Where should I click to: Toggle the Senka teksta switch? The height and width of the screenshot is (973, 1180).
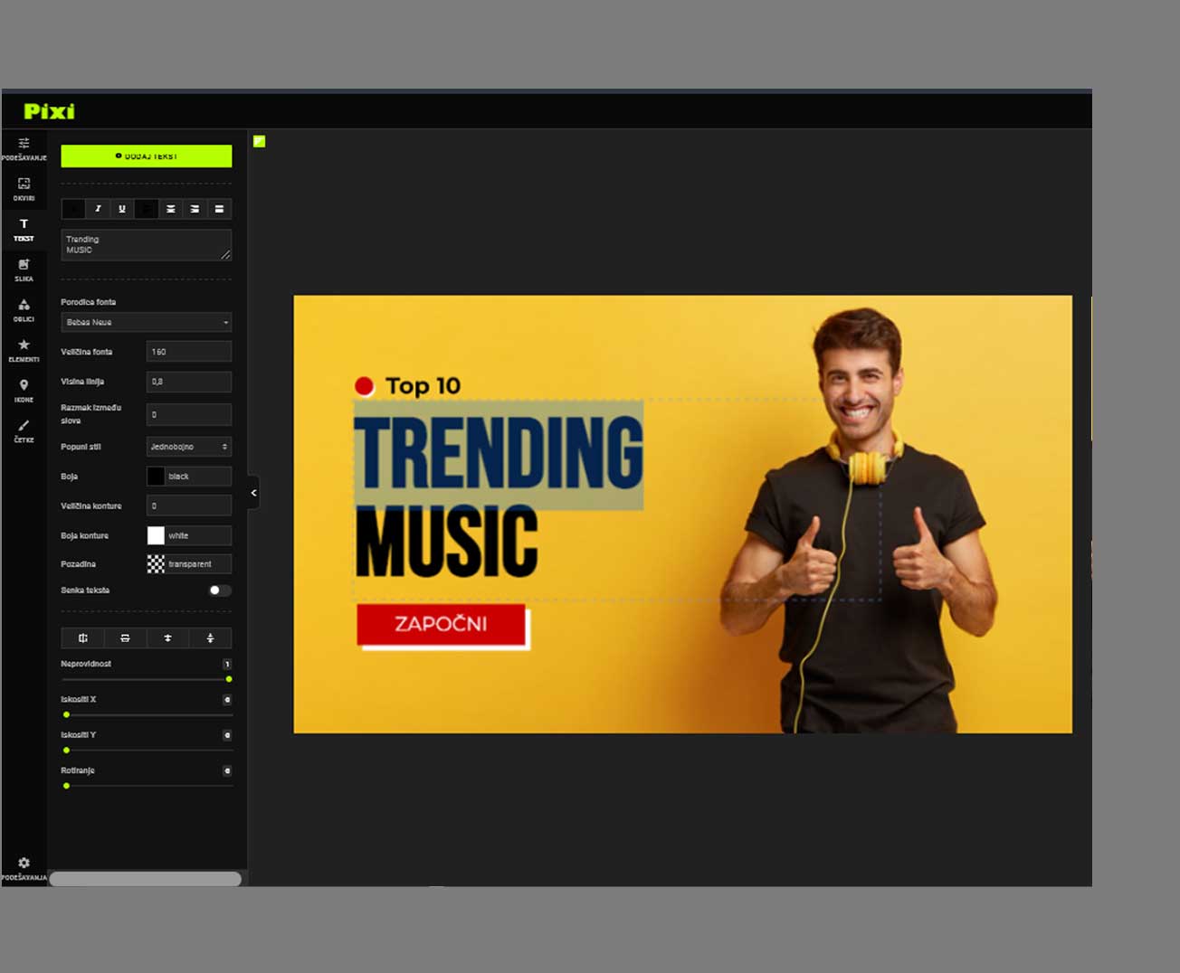[219, 590]
